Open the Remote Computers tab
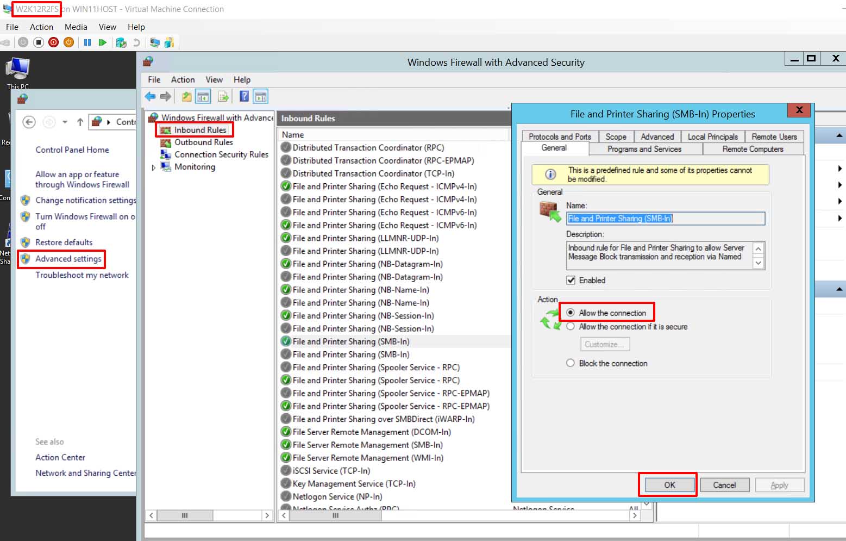This screenshot has height=541, width=846. 753,149
